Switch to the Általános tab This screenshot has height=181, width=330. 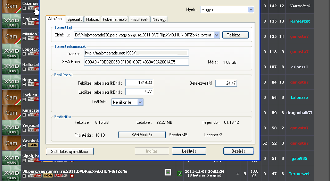[x=56, y=19]
